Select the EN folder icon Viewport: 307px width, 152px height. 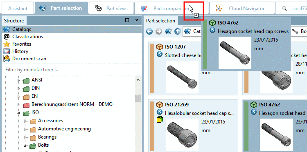point(26,97)
